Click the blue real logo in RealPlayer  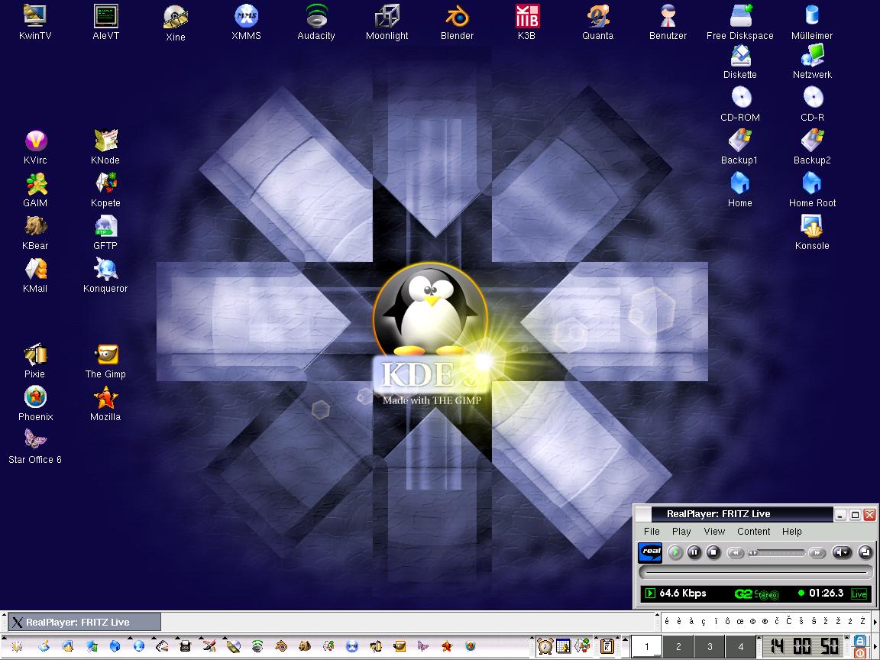click(x=651, y=552)
